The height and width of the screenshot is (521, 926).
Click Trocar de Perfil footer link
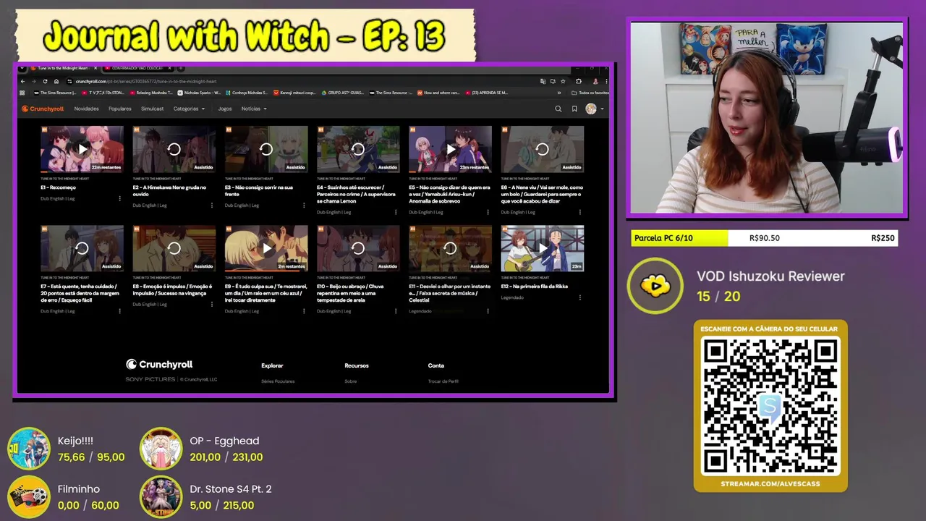point(443,381)
